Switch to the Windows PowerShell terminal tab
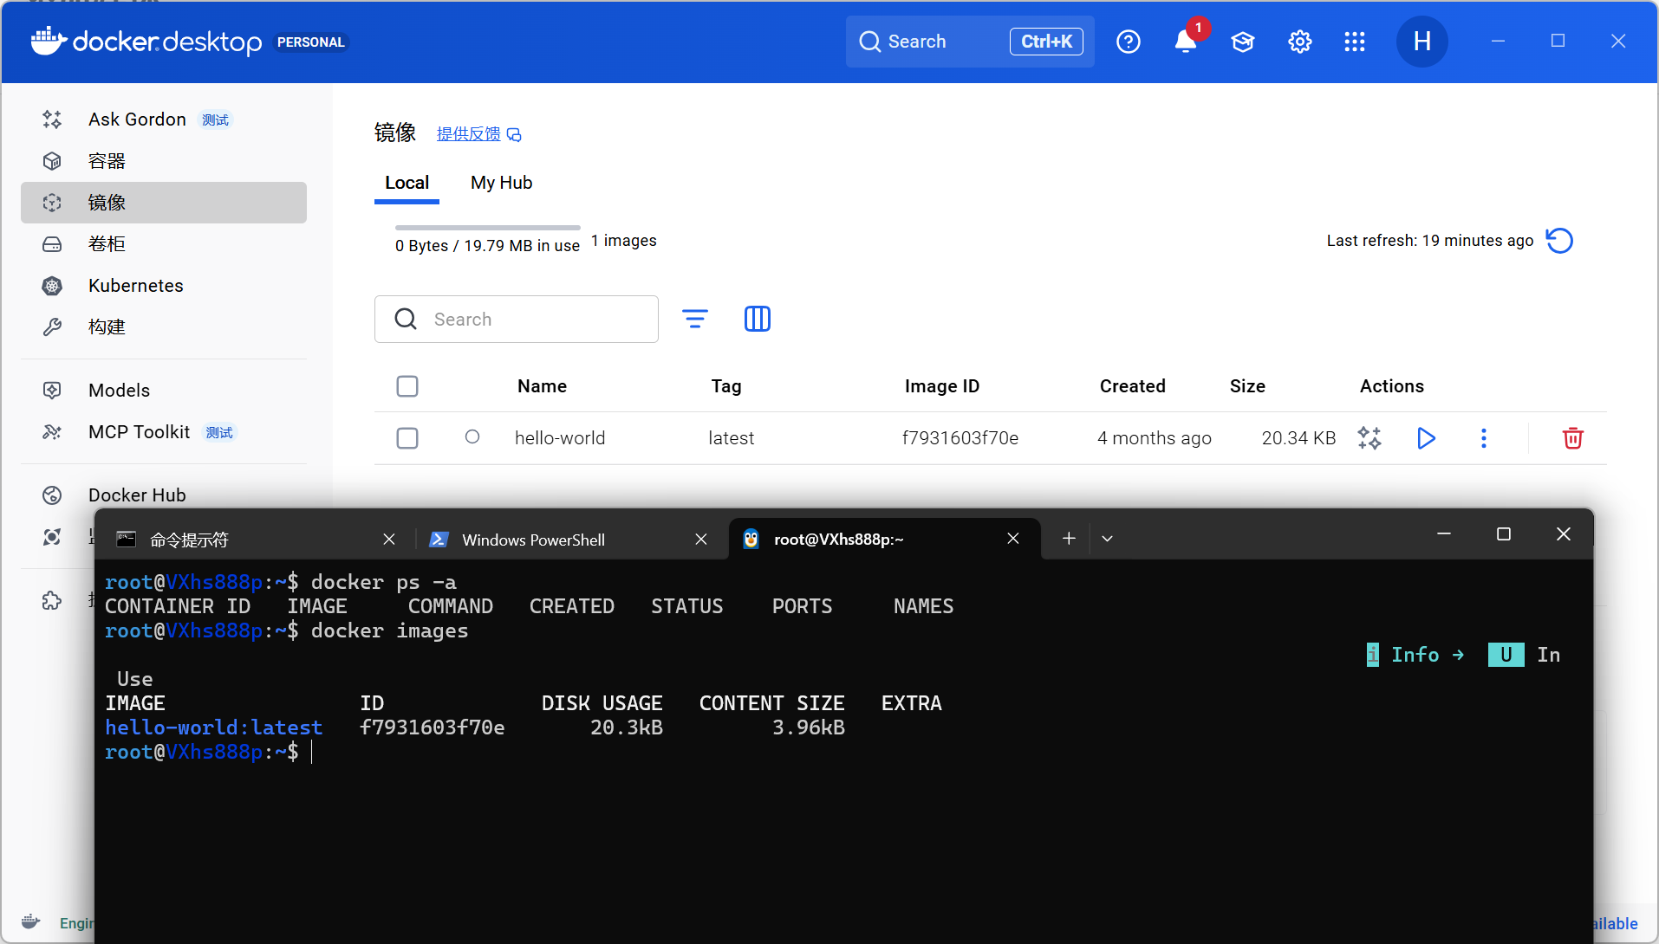This screenshot has width=1659, height=944. click(533, 540)
